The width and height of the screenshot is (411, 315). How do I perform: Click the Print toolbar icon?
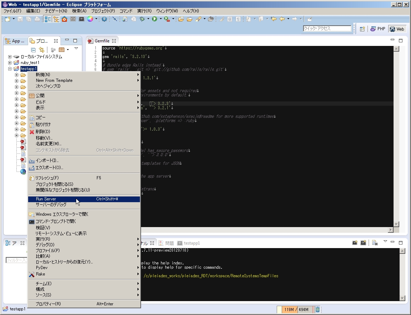[37, 19]
